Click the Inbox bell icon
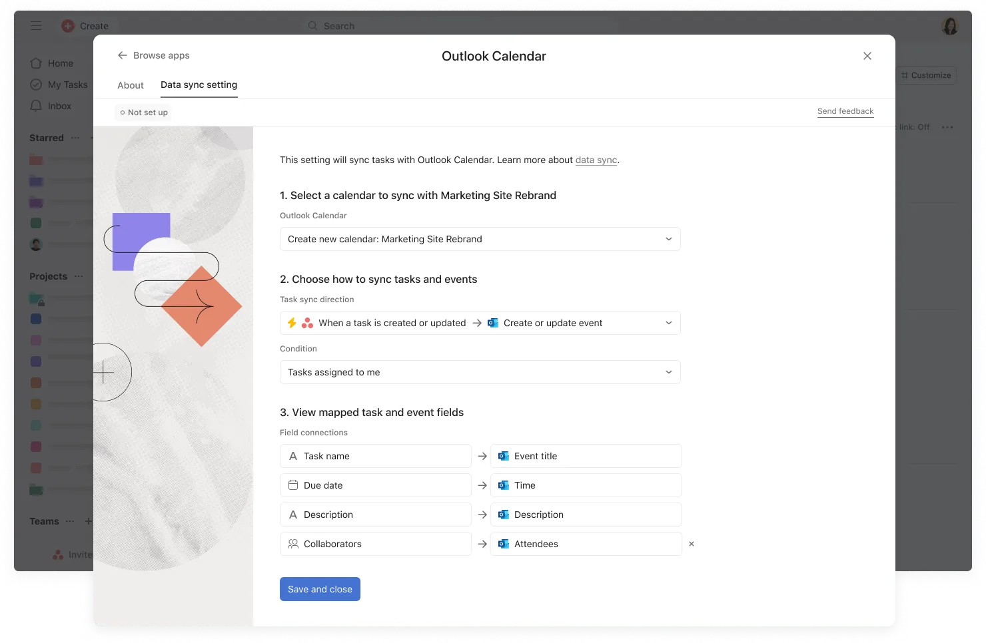Viewport: 986px width, 643px height. pyautogui.click(x=36, y=106)
